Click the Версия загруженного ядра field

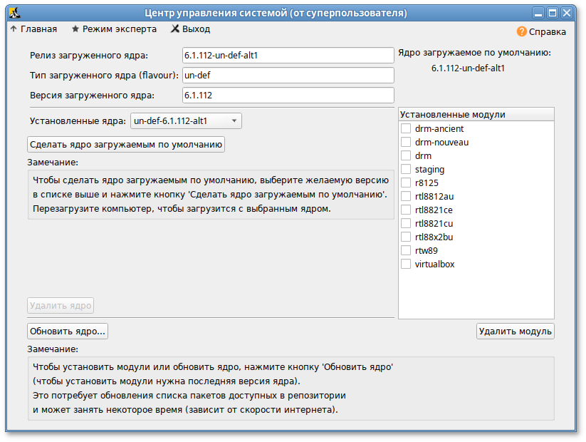click(288, 96)
